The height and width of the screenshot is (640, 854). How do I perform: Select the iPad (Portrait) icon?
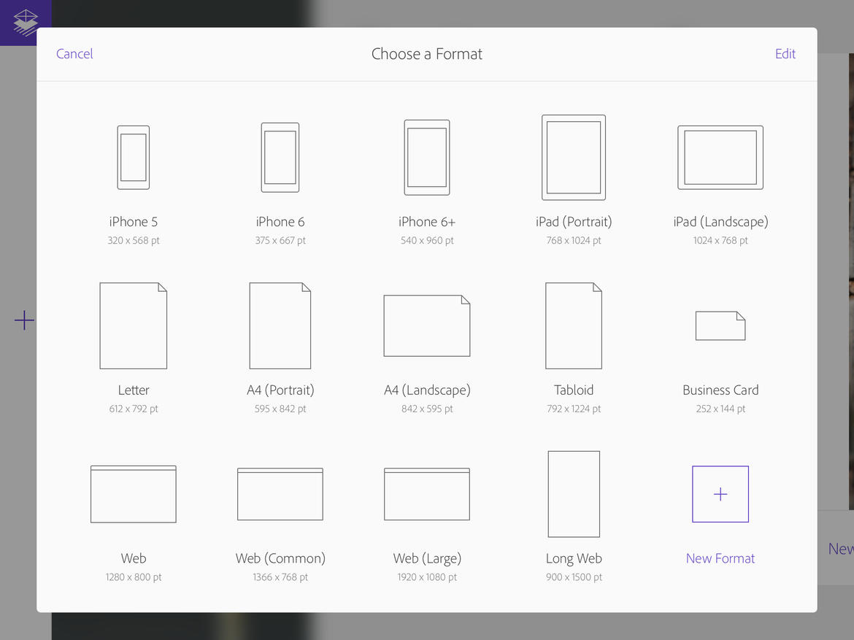(574, 158)
